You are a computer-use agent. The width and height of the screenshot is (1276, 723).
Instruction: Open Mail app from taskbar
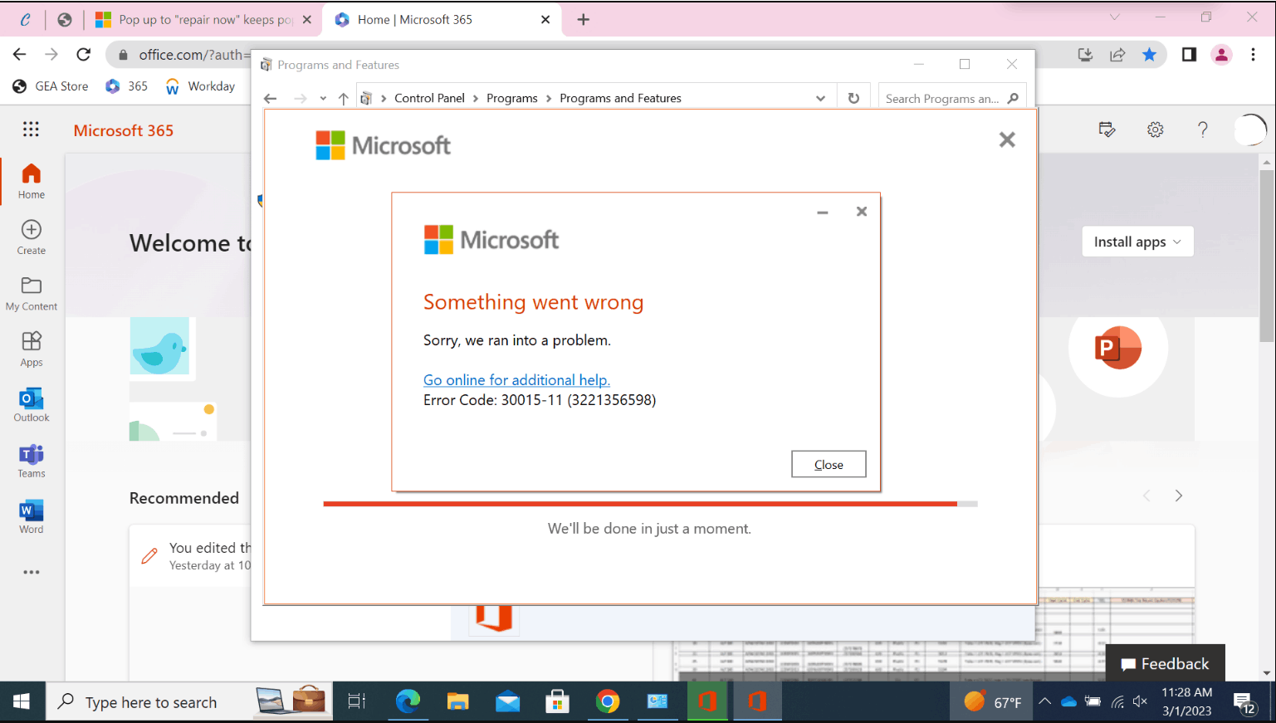507,702
